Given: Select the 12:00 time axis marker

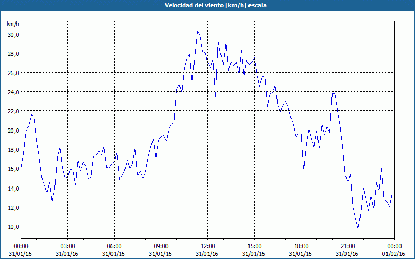Looking at the screenshot, I should (x=208, y=247).
